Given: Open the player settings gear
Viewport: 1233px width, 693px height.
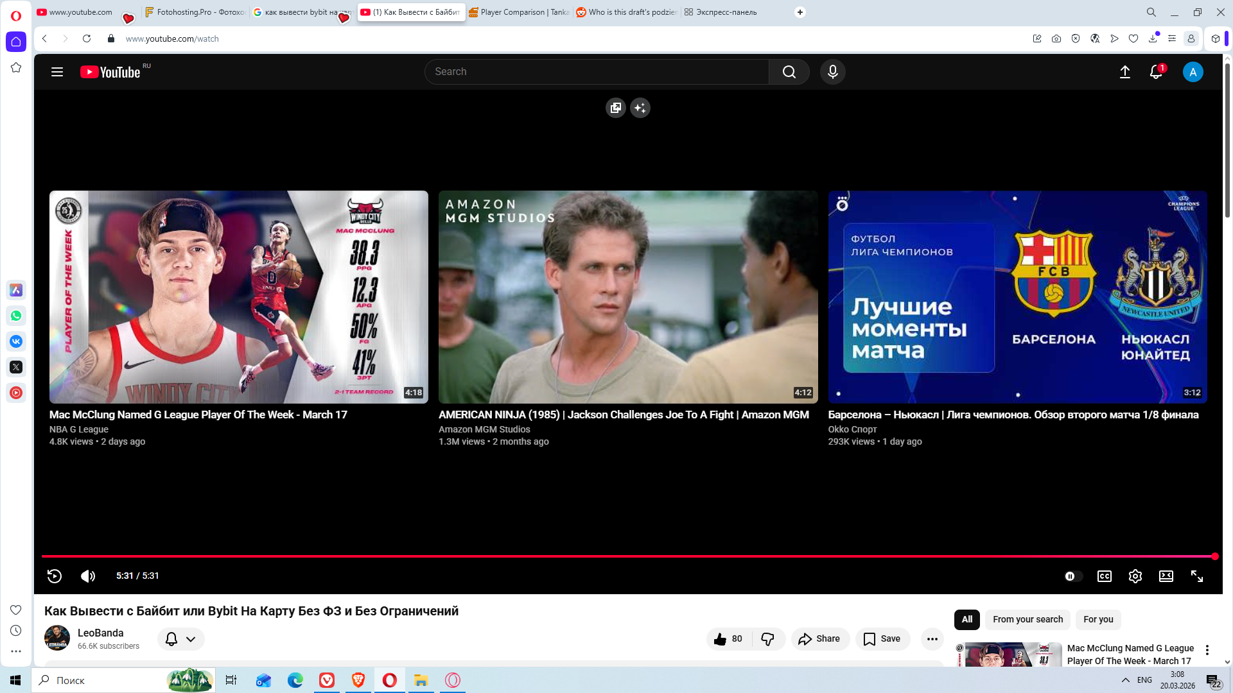Looking at the screenshot, I should click(x=1135, y=576).
